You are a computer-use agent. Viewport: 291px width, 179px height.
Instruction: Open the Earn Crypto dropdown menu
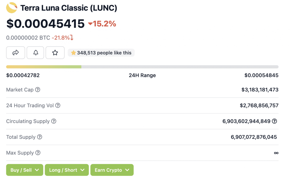click(112, 170)
